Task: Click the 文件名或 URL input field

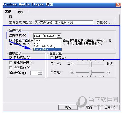Action: click(x=64, y=22)
